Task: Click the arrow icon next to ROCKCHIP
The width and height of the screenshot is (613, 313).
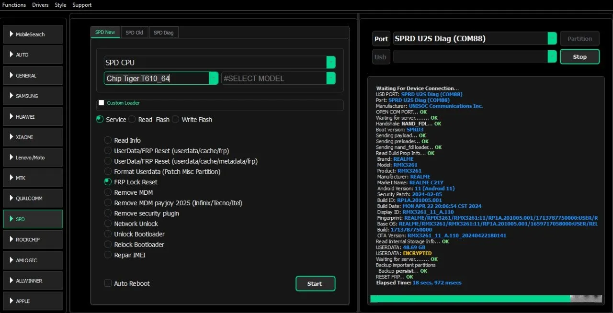Action: [11, 239]
